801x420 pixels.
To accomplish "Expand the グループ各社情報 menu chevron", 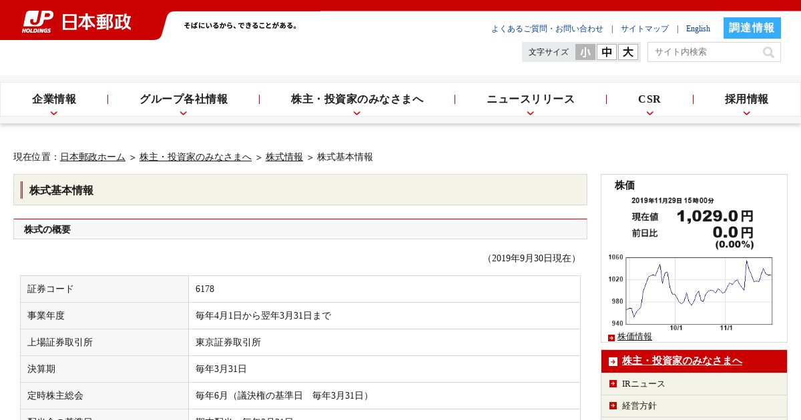I will [x=184, y=113].
